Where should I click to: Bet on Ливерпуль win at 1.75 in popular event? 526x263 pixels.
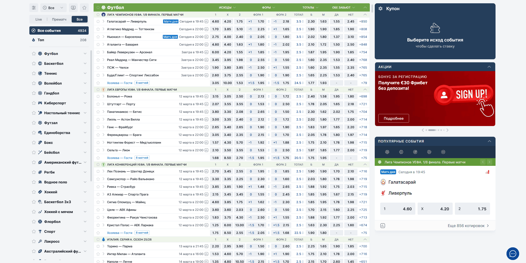click(472, 209)
